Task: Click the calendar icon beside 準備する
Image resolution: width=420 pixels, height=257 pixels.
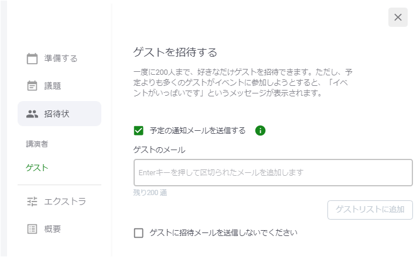Action: point(32,58)
